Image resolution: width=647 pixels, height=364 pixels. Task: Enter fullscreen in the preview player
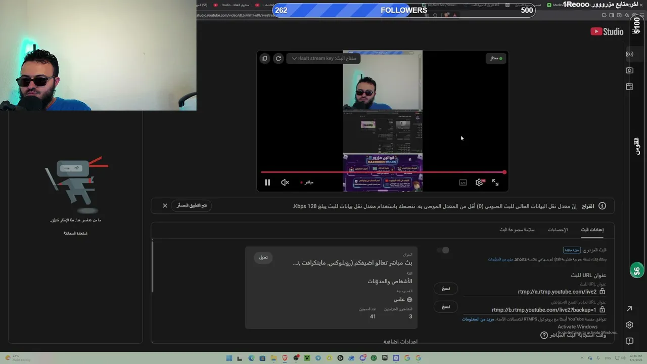pyautogui.click(x=495, y=183)
